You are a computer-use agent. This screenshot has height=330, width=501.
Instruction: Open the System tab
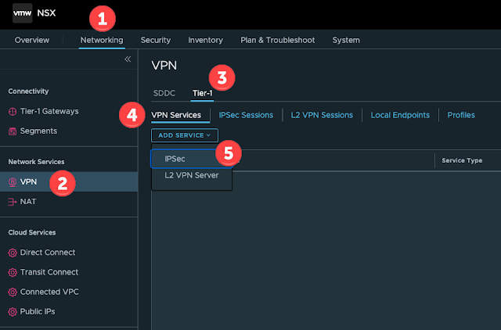pos(346,40)
